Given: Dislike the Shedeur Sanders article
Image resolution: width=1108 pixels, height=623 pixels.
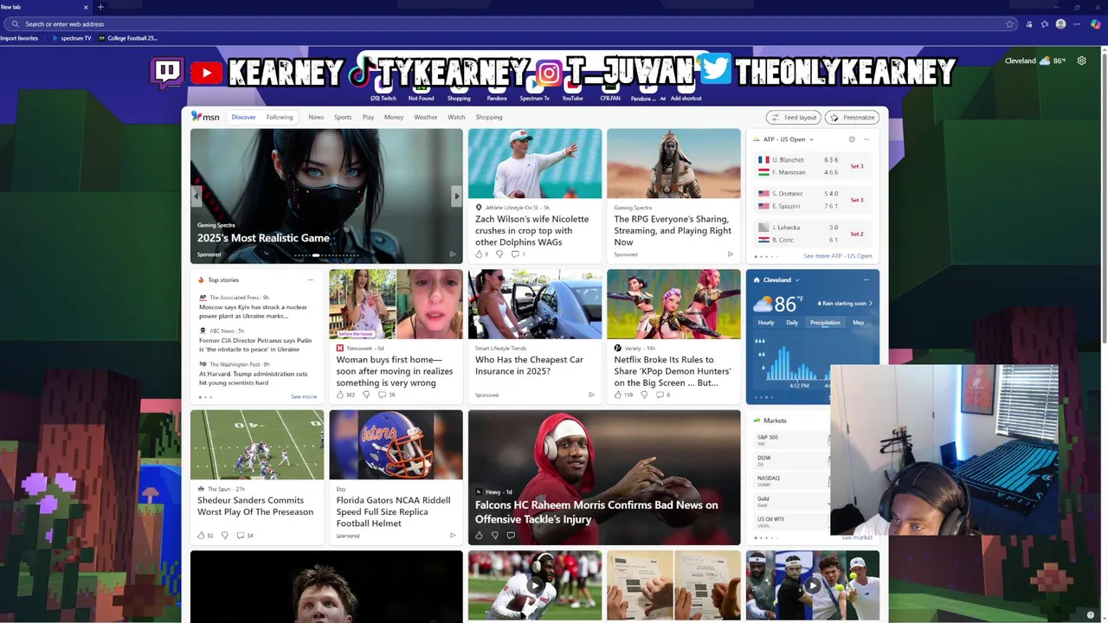Looking at the screenshot, I should tap(225, 536).
